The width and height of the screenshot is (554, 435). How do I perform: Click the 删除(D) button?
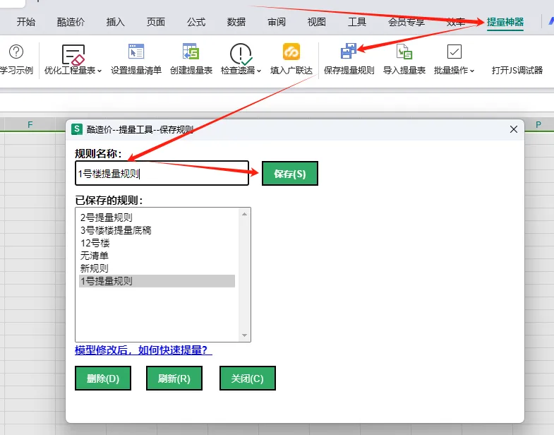pos(103,379)
